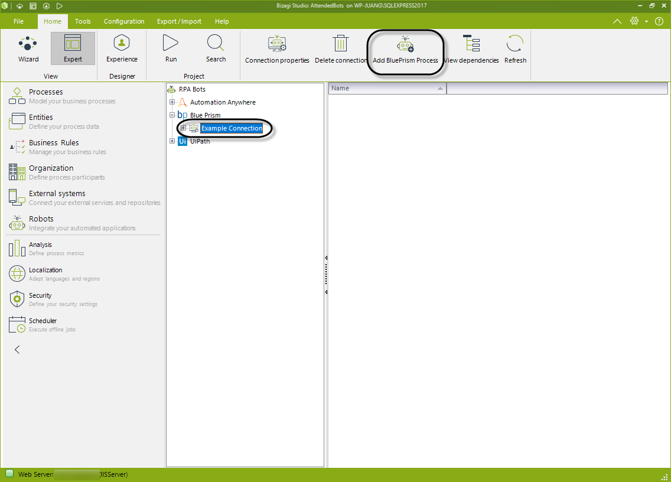
Task: Expand the Automation Anywhere node
Action: 172,102
